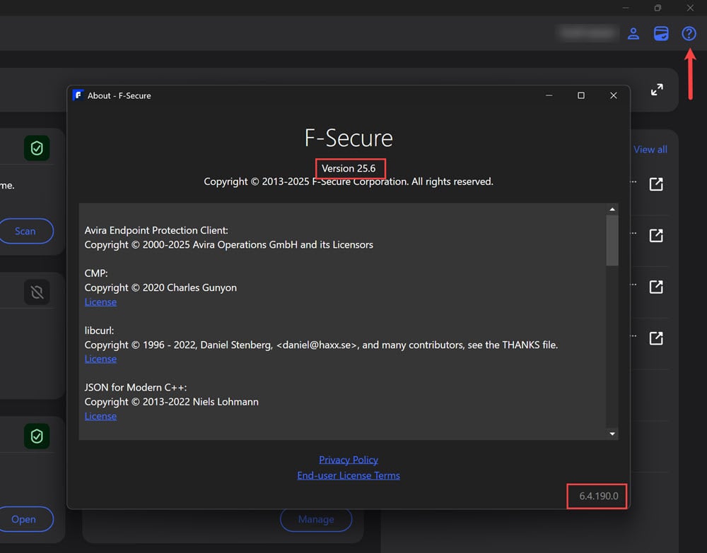Open the libcurl License link
The height and width of the screenshot is (553, 707).
100,359
